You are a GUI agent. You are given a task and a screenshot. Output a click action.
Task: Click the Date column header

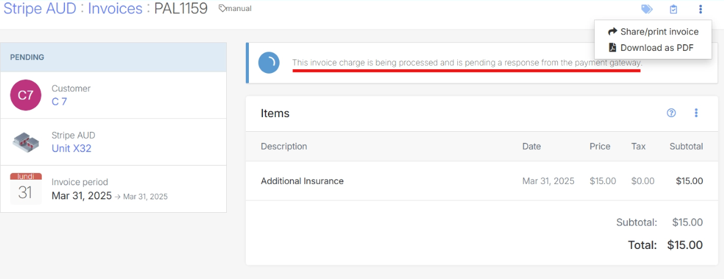click(x=532, y=147)
